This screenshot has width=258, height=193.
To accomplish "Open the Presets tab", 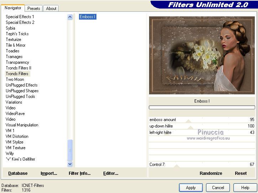I will click(x=34, y=9).
